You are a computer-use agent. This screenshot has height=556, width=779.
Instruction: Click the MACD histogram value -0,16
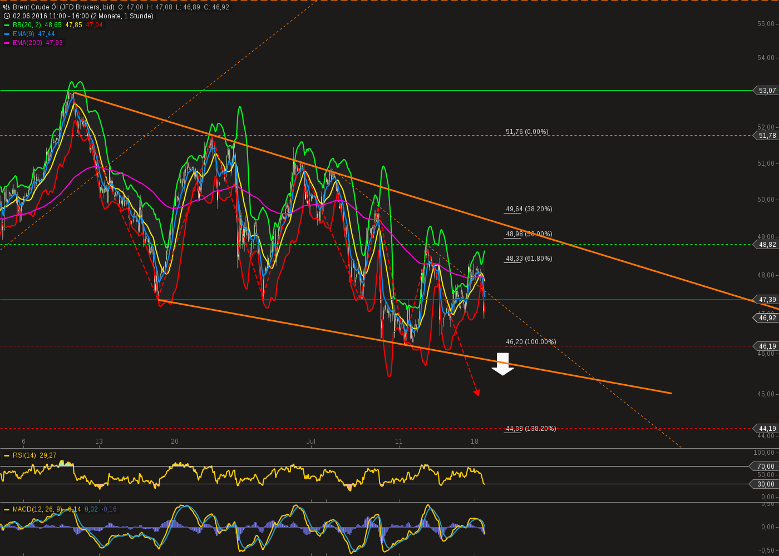pos(109,509)
